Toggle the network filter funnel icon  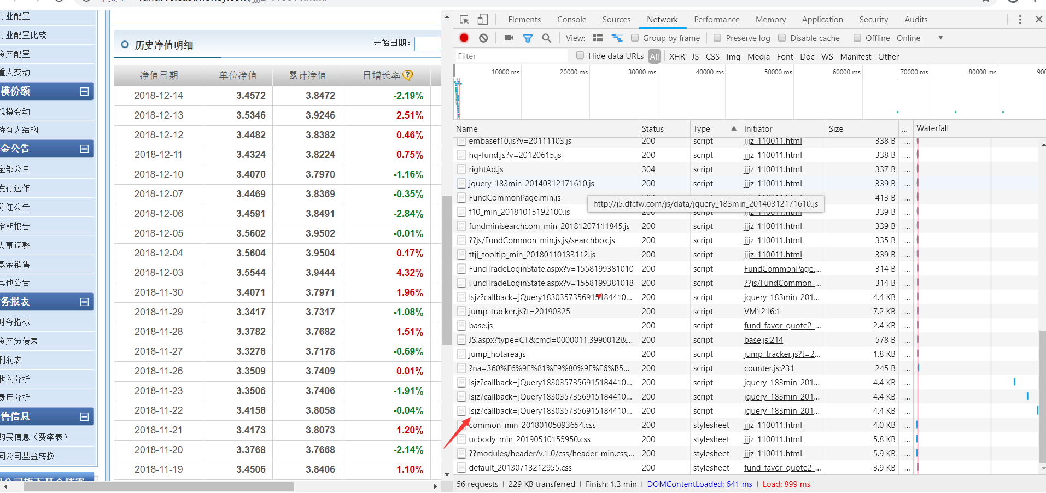coord(528,38)
